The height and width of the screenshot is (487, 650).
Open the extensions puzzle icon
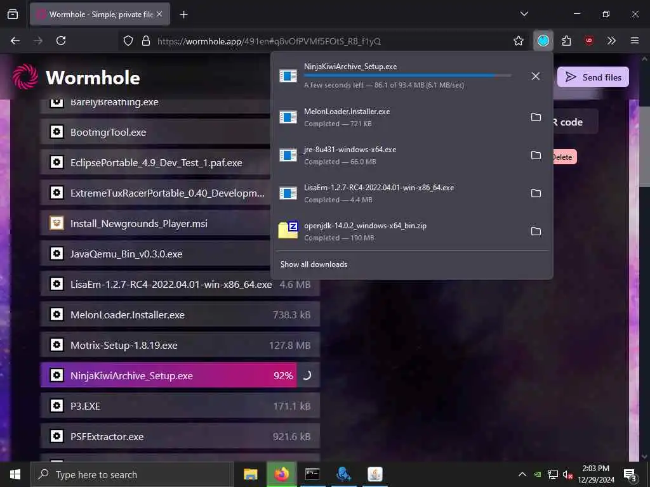click(566, 41)
